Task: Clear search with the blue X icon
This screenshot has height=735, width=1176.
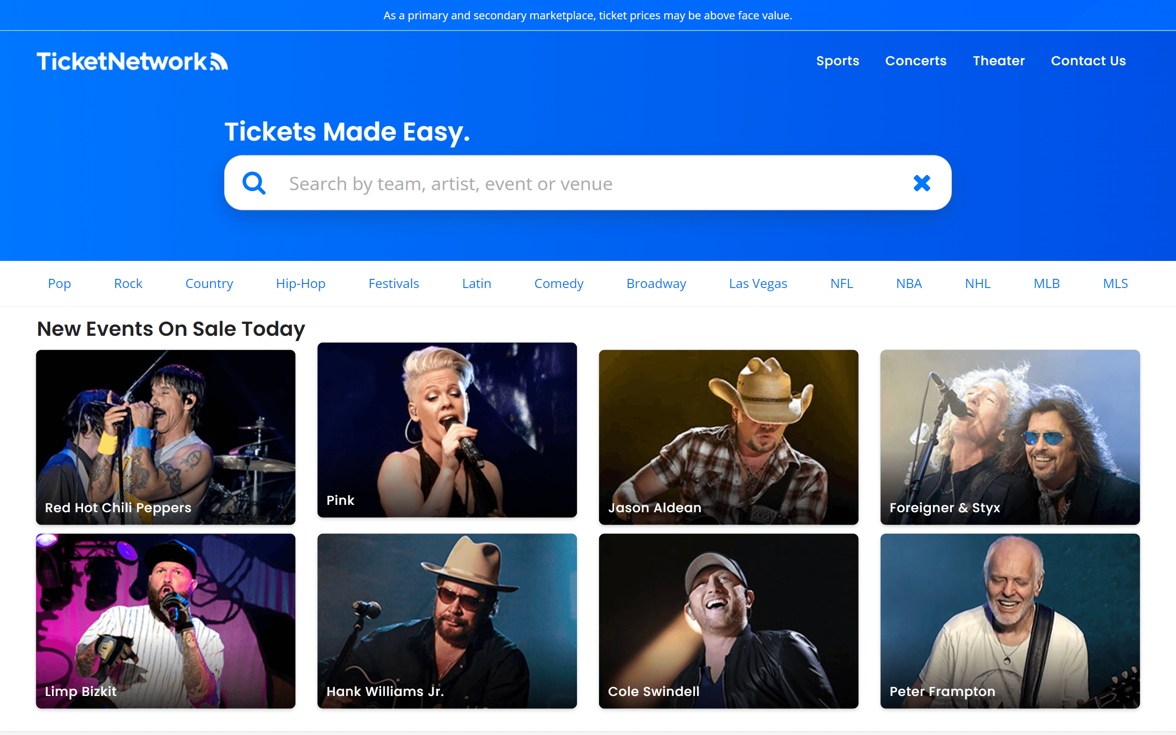Action: click(922, 183)
